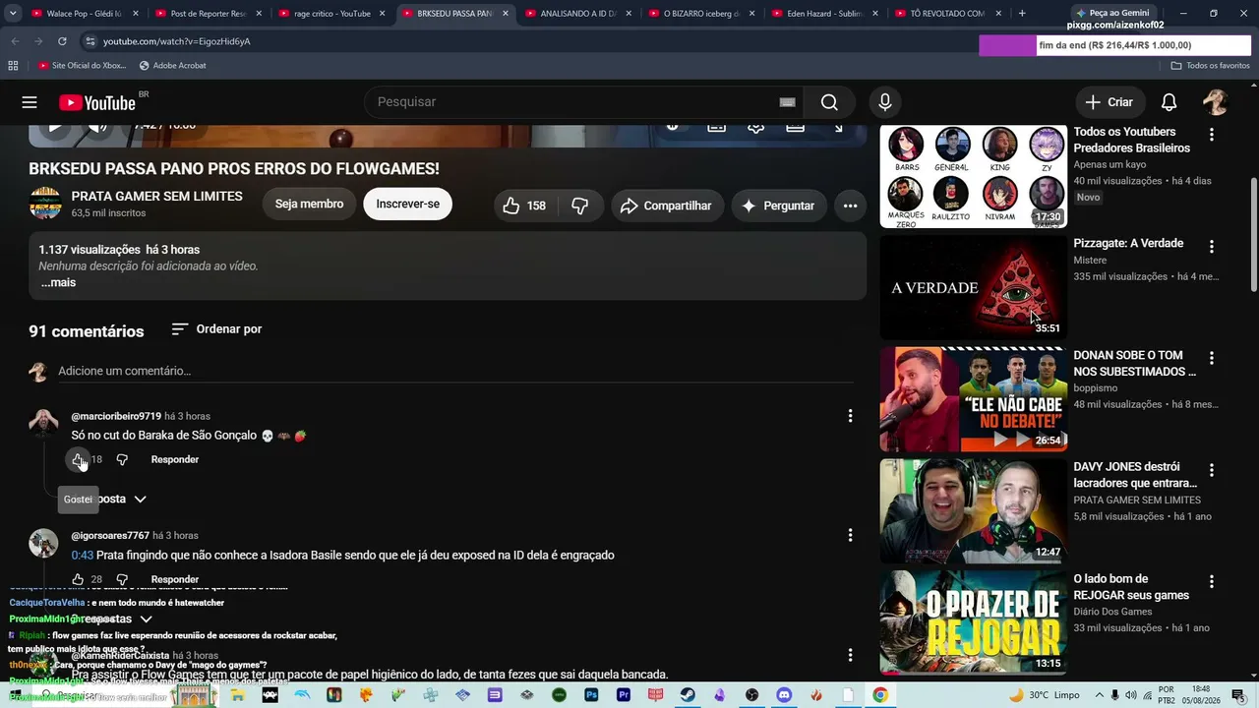This screenshot has width=1259, height=708.
Task: Go back in browser history
Action: [15, 41]
